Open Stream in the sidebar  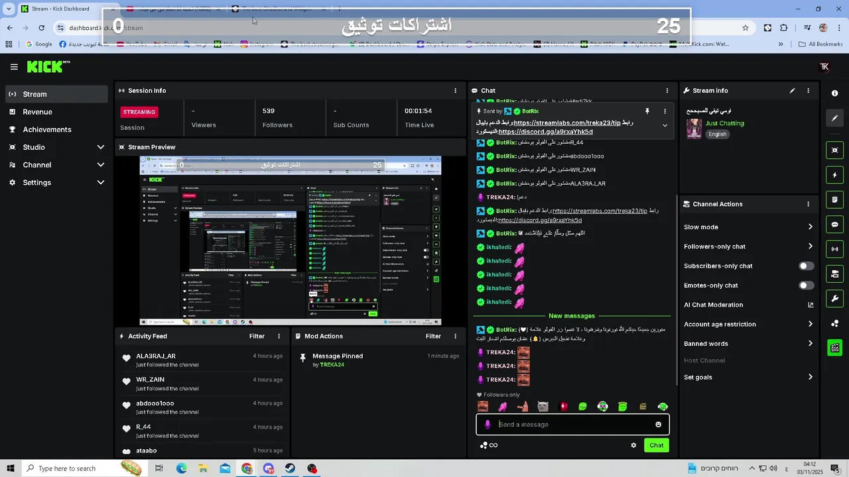pos(56,94)
